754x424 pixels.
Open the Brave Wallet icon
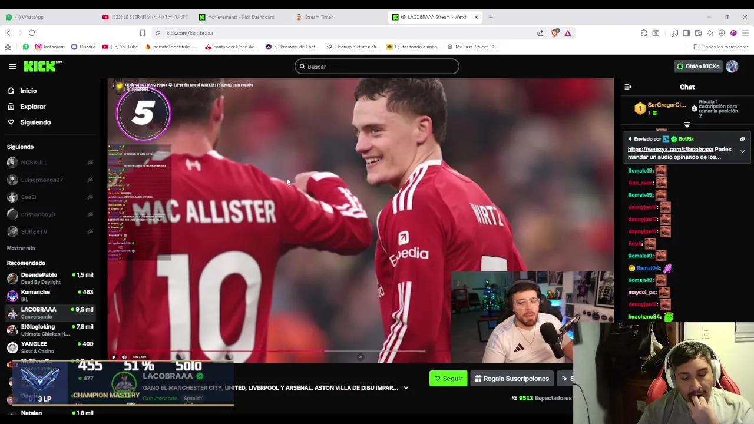(698, 33)
